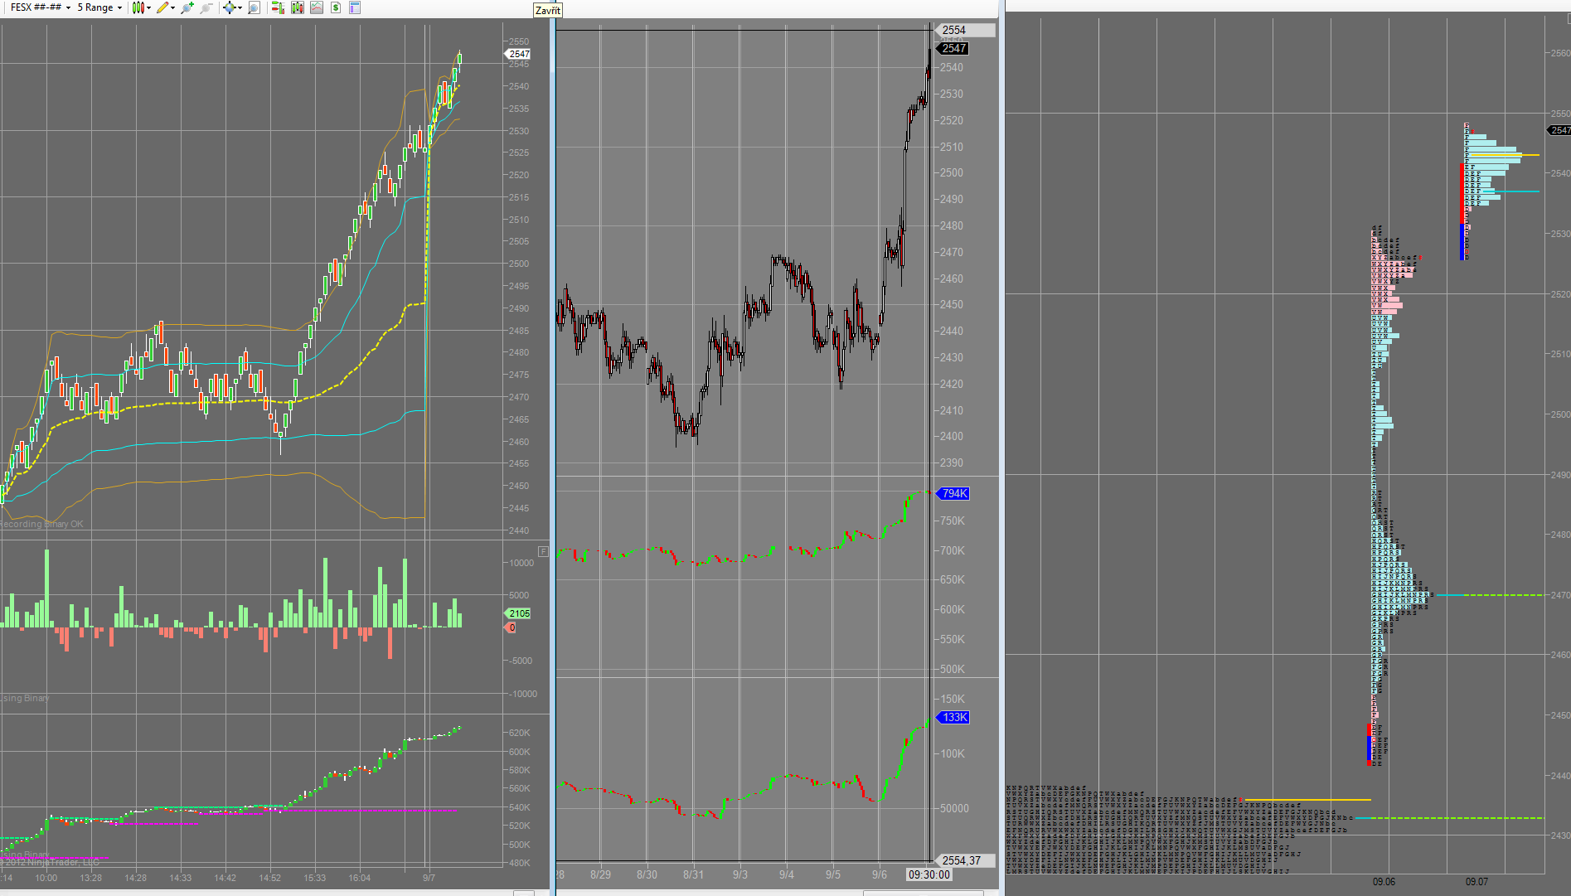This screenshot has height=896, width=1571.
Task: Open the Chart Trader icon
Action: tap(278, 7)
